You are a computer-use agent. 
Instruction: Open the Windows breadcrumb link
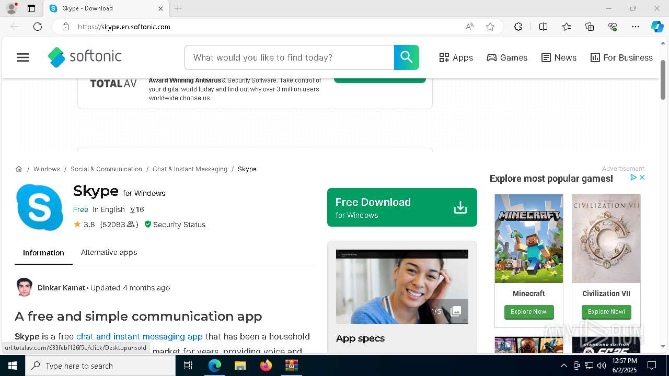[x=47, y=169]
